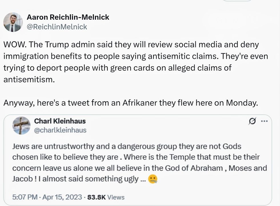Click the 'Anyway, here's a tweet' sentence
Image resolution: width=280 pixels, height=206 pixels.
point(131,103)
